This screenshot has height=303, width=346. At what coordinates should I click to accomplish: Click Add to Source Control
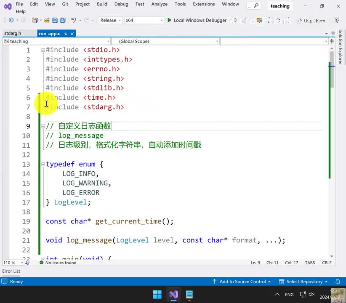point(242,282)
